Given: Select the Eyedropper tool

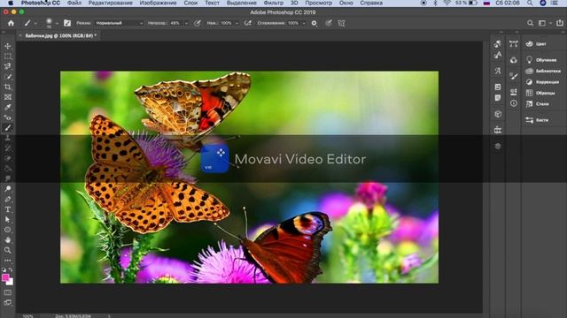Looking at the screenshot, I should click(8, 107).
